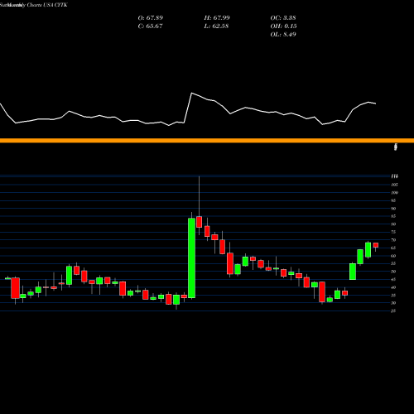Viewport: 414px width, 414px height.
Task: Click the 110 price axis label
Action: 394,176
